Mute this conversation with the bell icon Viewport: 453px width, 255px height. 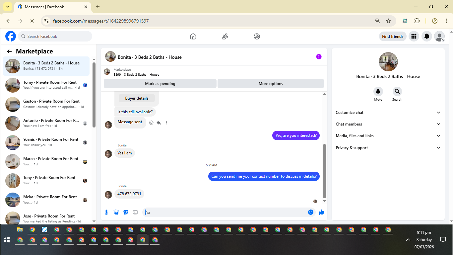(378, 91)
